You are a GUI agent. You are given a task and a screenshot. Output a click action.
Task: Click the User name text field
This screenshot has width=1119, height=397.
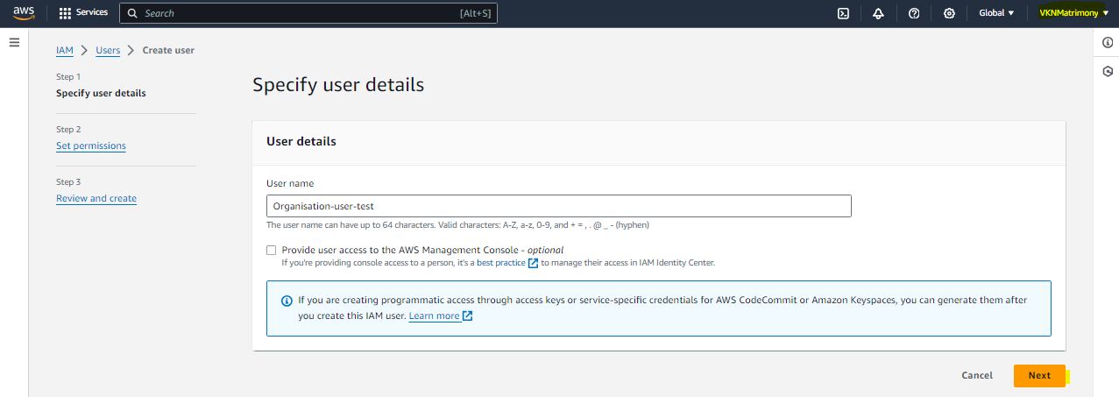pyautogui.click(x=558, y=206)
